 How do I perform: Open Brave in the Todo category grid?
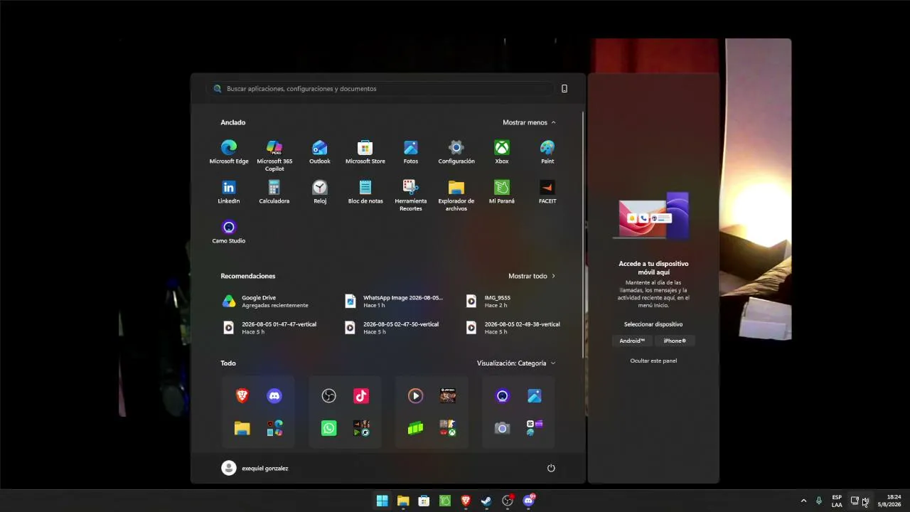242,396
